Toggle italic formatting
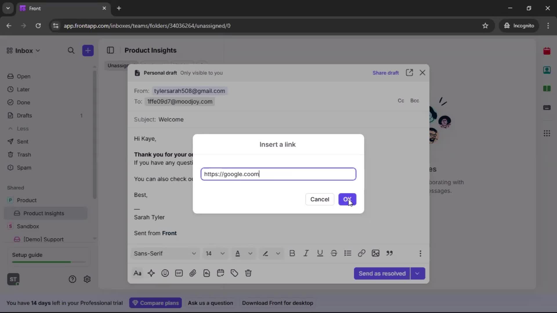557x313 pixels. point(306,253)
